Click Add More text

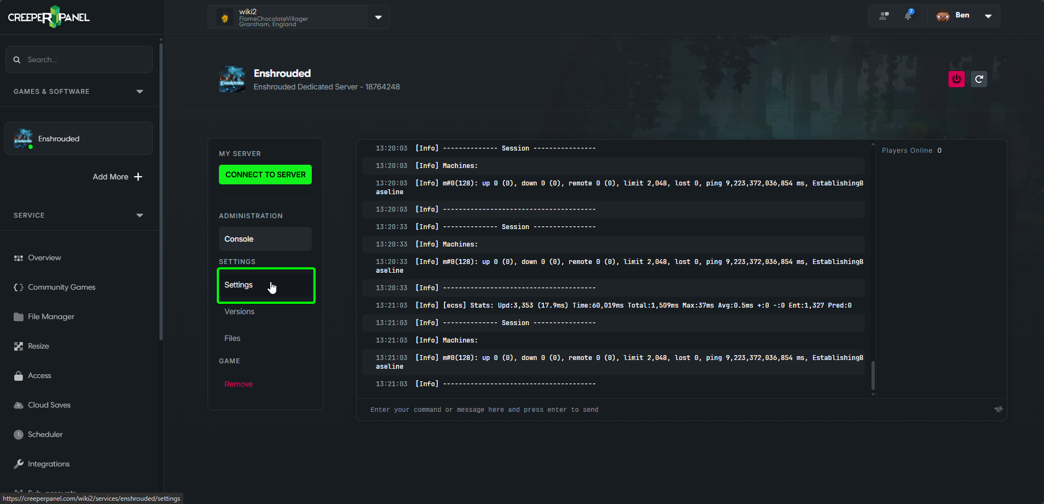point(110,177)
